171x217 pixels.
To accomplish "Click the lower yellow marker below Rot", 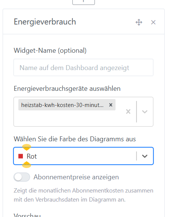I will click(x=27, y=165).
